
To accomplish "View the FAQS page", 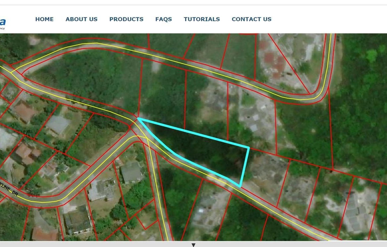I will click(x=163, y=19).
